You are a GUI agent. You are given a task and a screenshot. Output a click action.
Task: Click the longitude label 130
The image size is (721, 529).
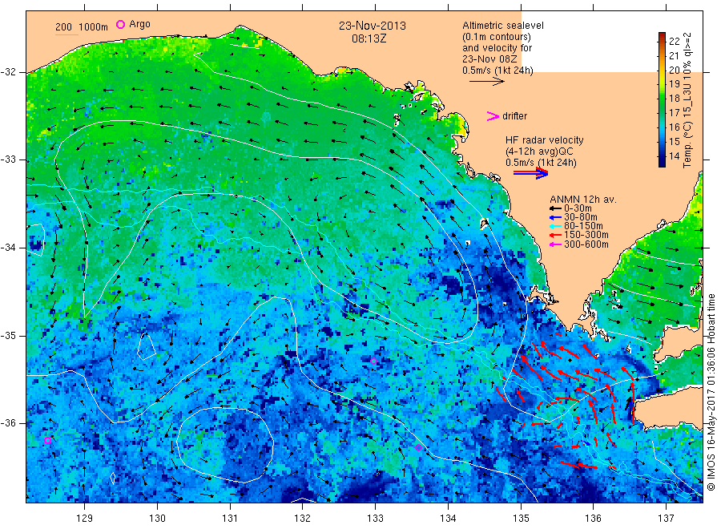[157, 518]
